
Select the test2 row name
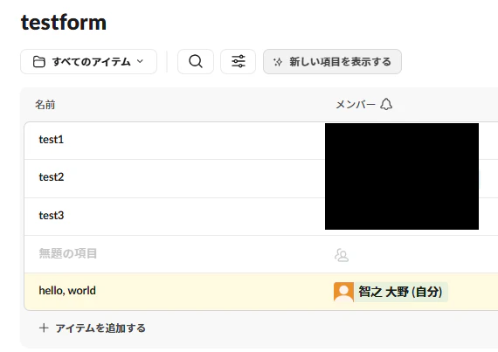click(x=52, y=177)
